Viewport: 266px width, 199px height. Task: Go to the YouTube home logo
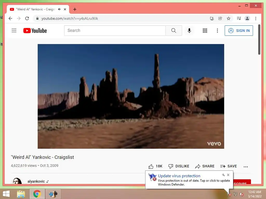tap(35, 31)
